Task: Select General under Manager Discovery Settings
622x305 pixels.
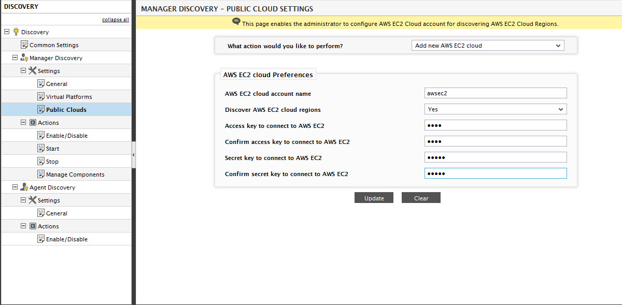Action: pyautogui.click(x=56, y=84)
